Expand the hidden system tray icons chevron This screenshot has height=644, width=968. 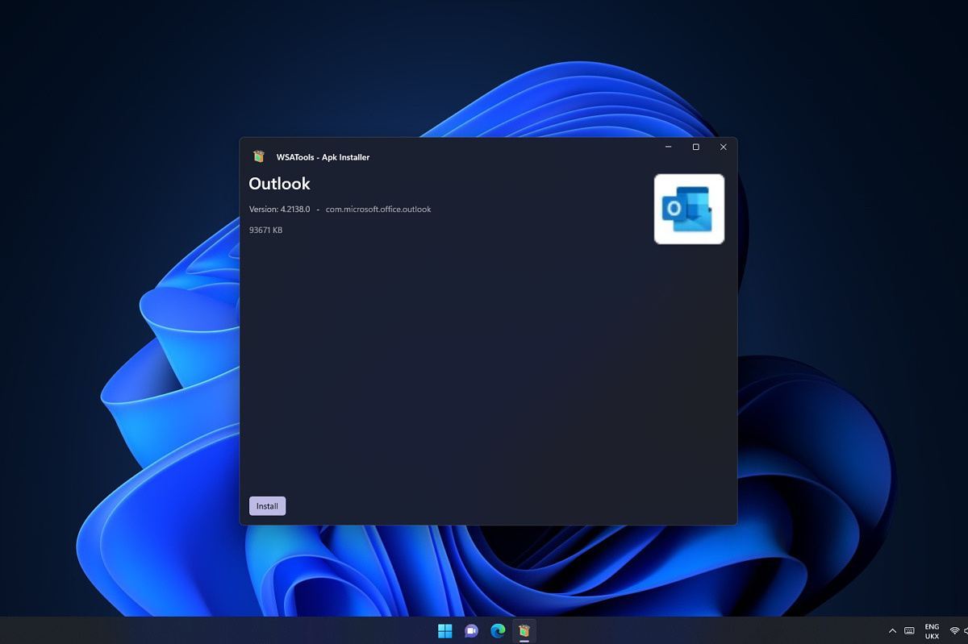pos(892,631)
